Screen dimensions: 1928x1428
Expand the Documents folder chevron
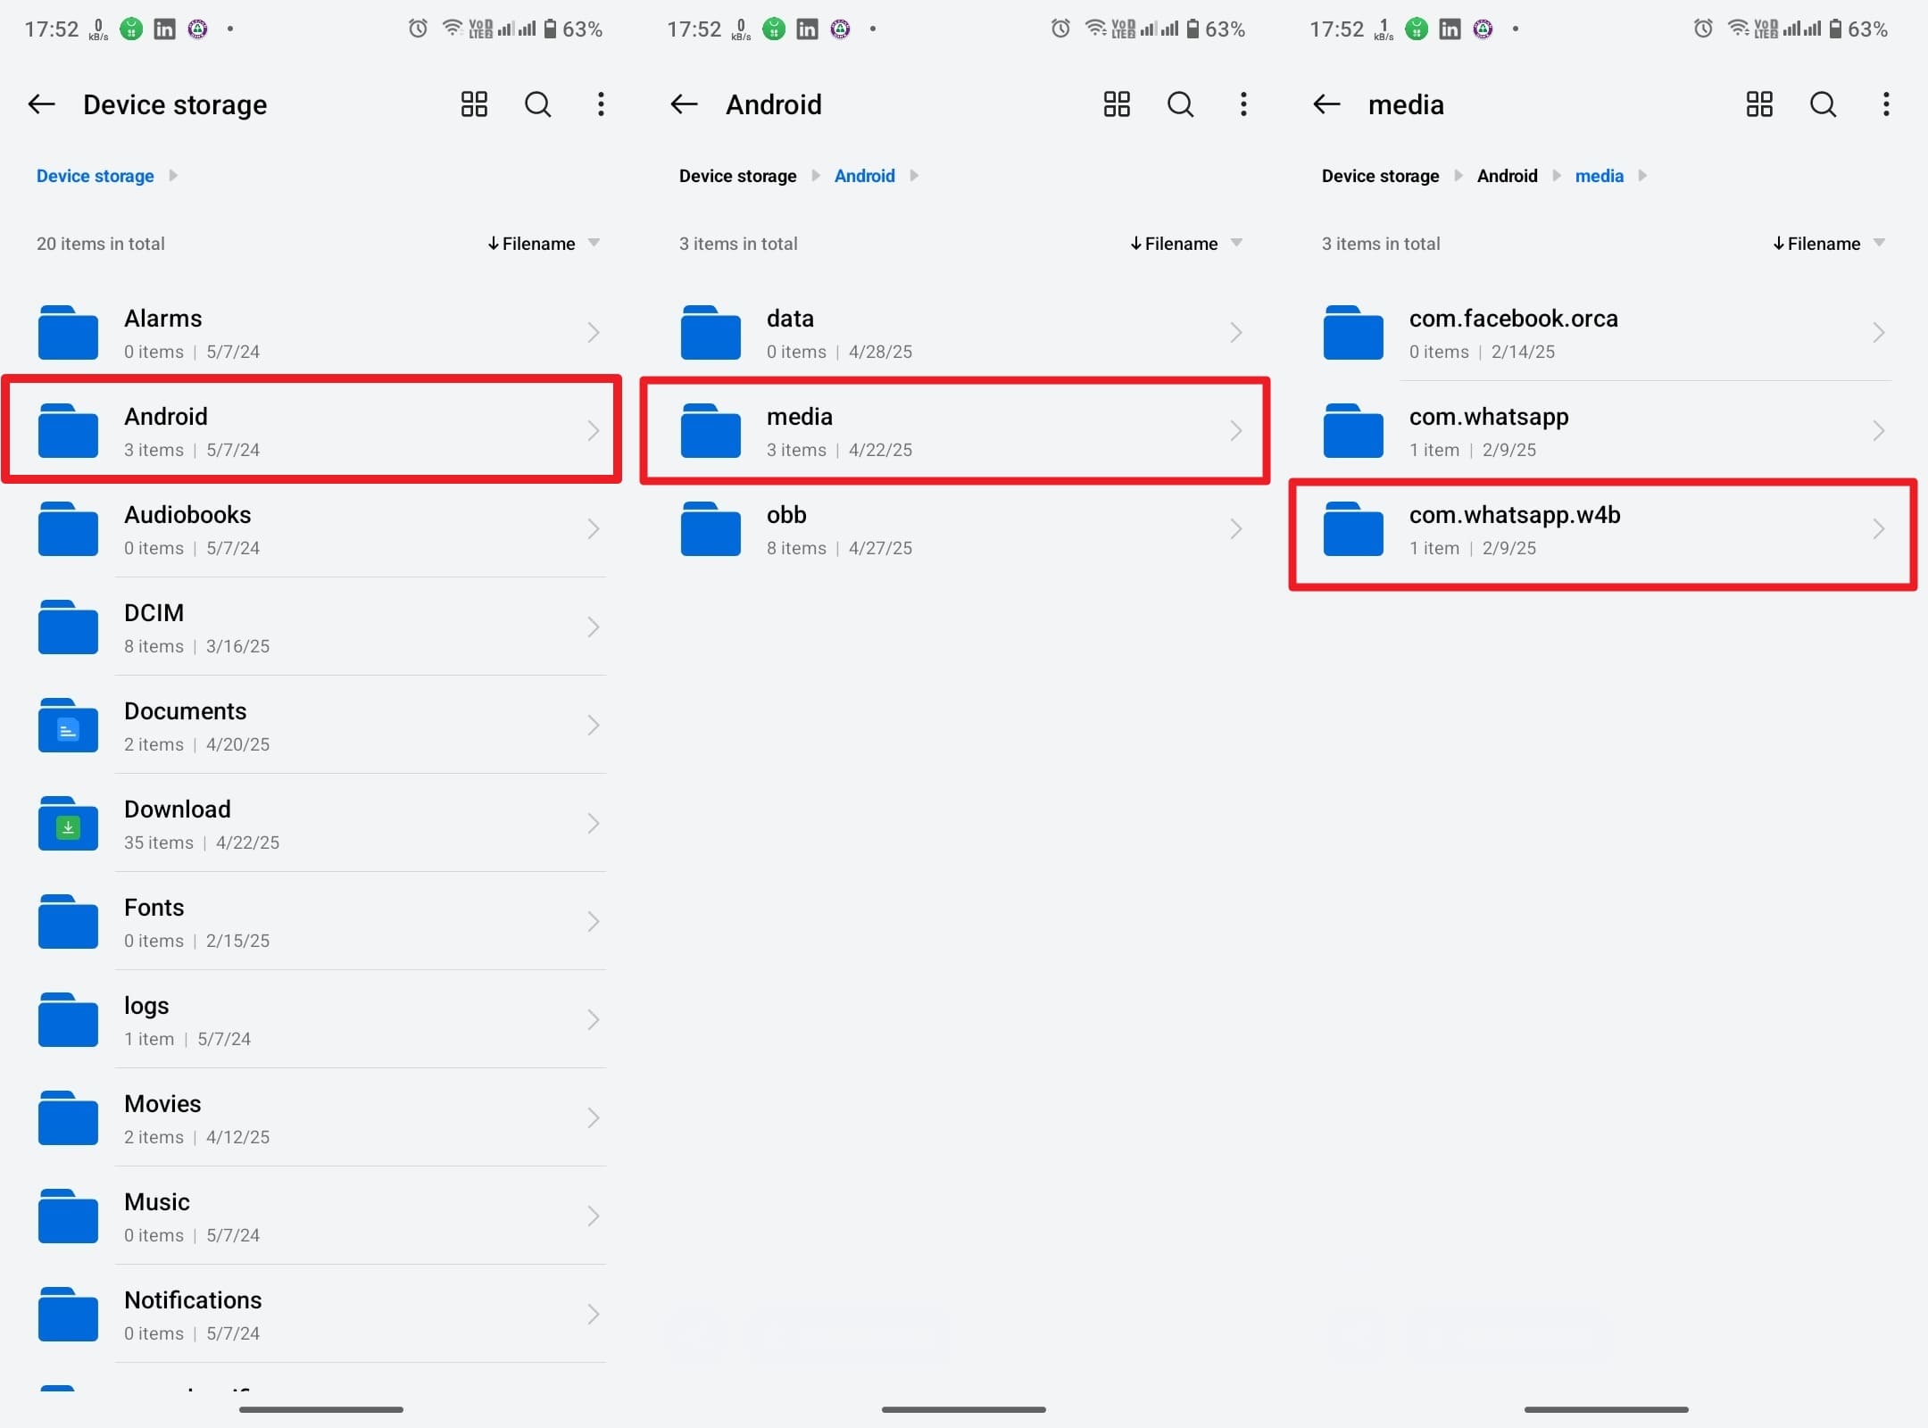[x=593, y=726]
